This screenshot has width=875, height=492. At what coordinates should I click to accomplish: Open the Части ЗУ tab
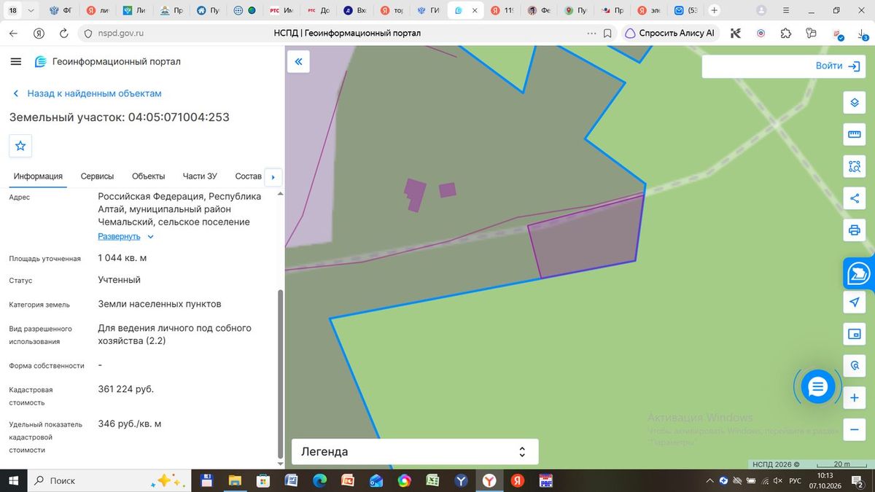(x=200, y=176)
